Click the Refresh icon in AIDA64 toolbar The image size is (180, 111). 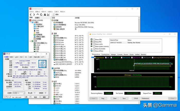click(x=41, y=14)
